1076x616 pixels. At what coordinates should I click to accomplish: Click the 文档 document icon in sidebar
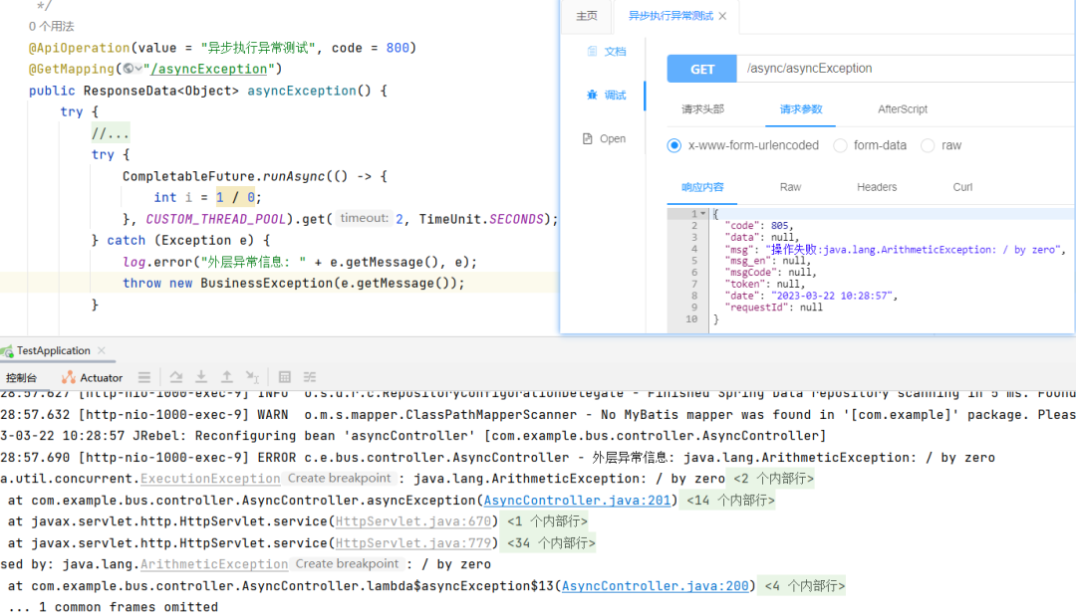click(592, 52)
